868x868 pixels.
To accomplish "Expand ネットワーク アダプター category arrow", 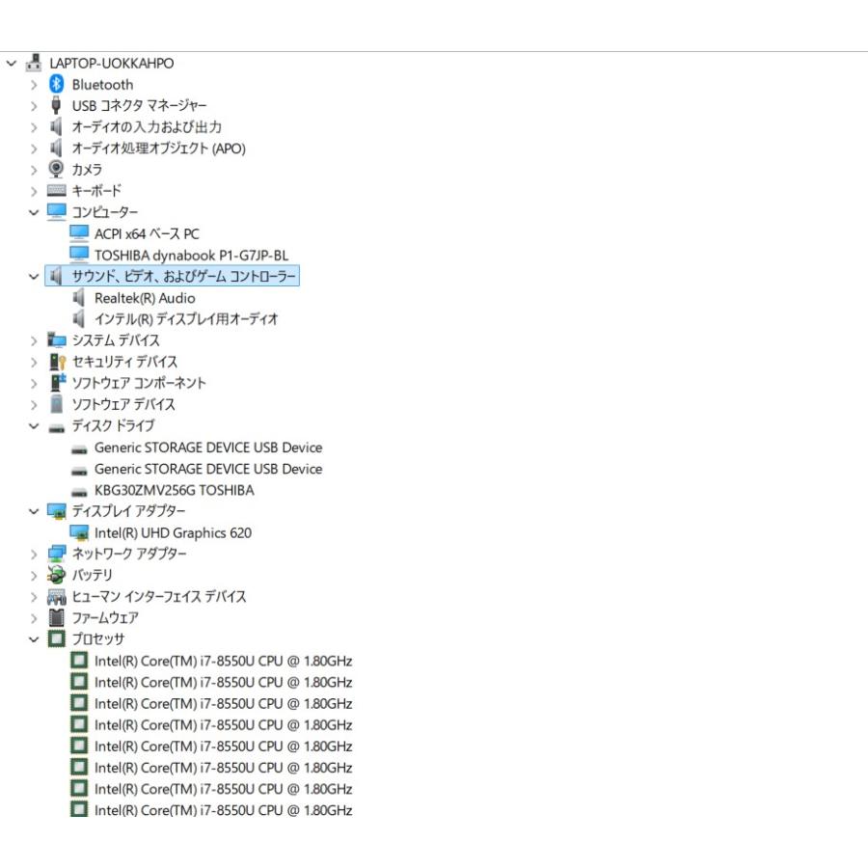I will pos(34,555).
